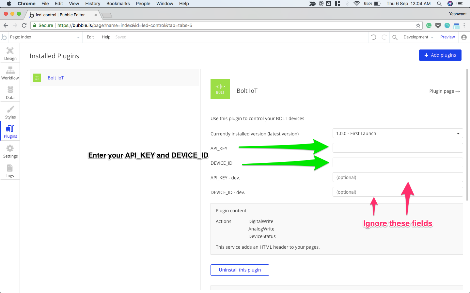The image size is (470, 293).
Task: Click the browser back arrow
Action: tap(6, 25)
